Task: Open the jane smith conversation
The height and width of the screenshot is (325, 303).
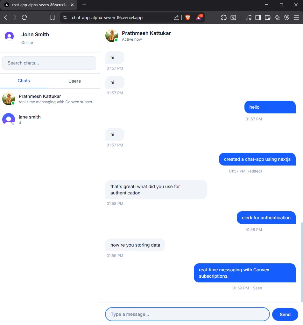Action: (x=50, y=119)
